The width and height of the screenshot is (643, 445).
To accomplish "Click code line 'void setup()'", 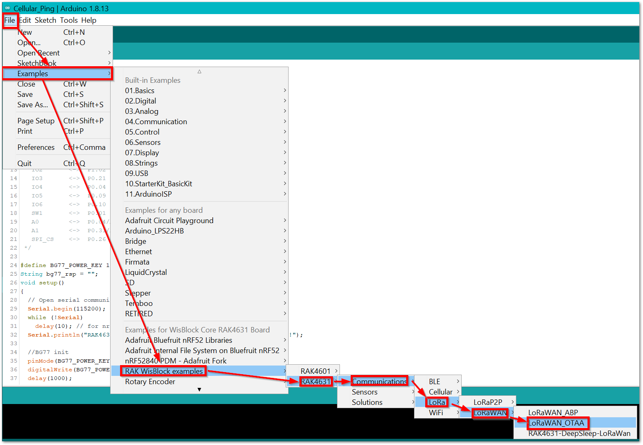I will click(x=42, y=283).
